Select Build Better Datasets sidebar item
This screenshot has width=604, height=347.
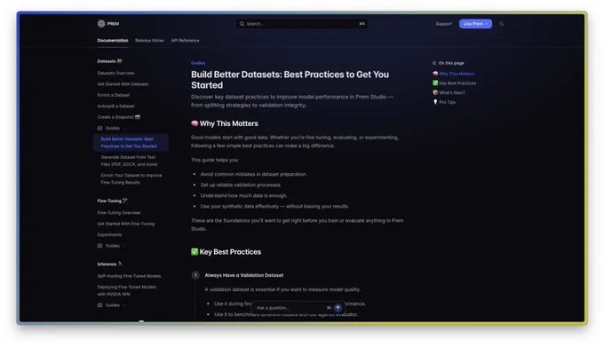pos(131,143)
